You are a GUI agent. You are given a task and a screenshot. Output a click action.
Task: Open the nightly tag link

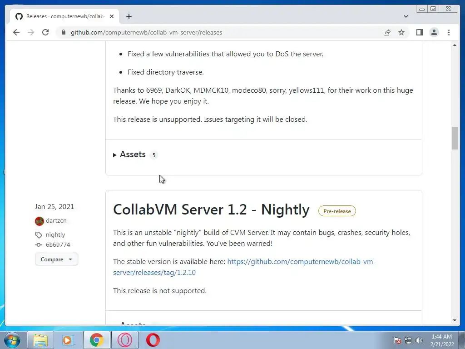(55, 235)
